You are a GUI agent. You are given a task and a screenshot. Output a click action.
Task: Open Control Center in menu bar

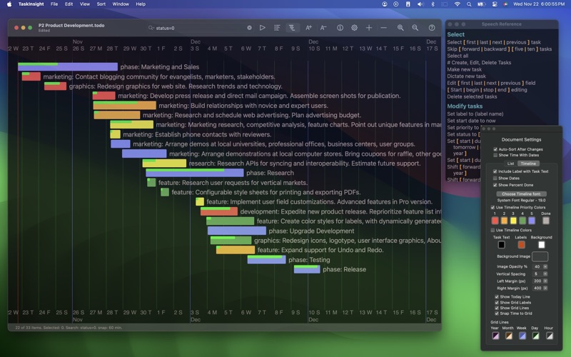pos(495,4)
